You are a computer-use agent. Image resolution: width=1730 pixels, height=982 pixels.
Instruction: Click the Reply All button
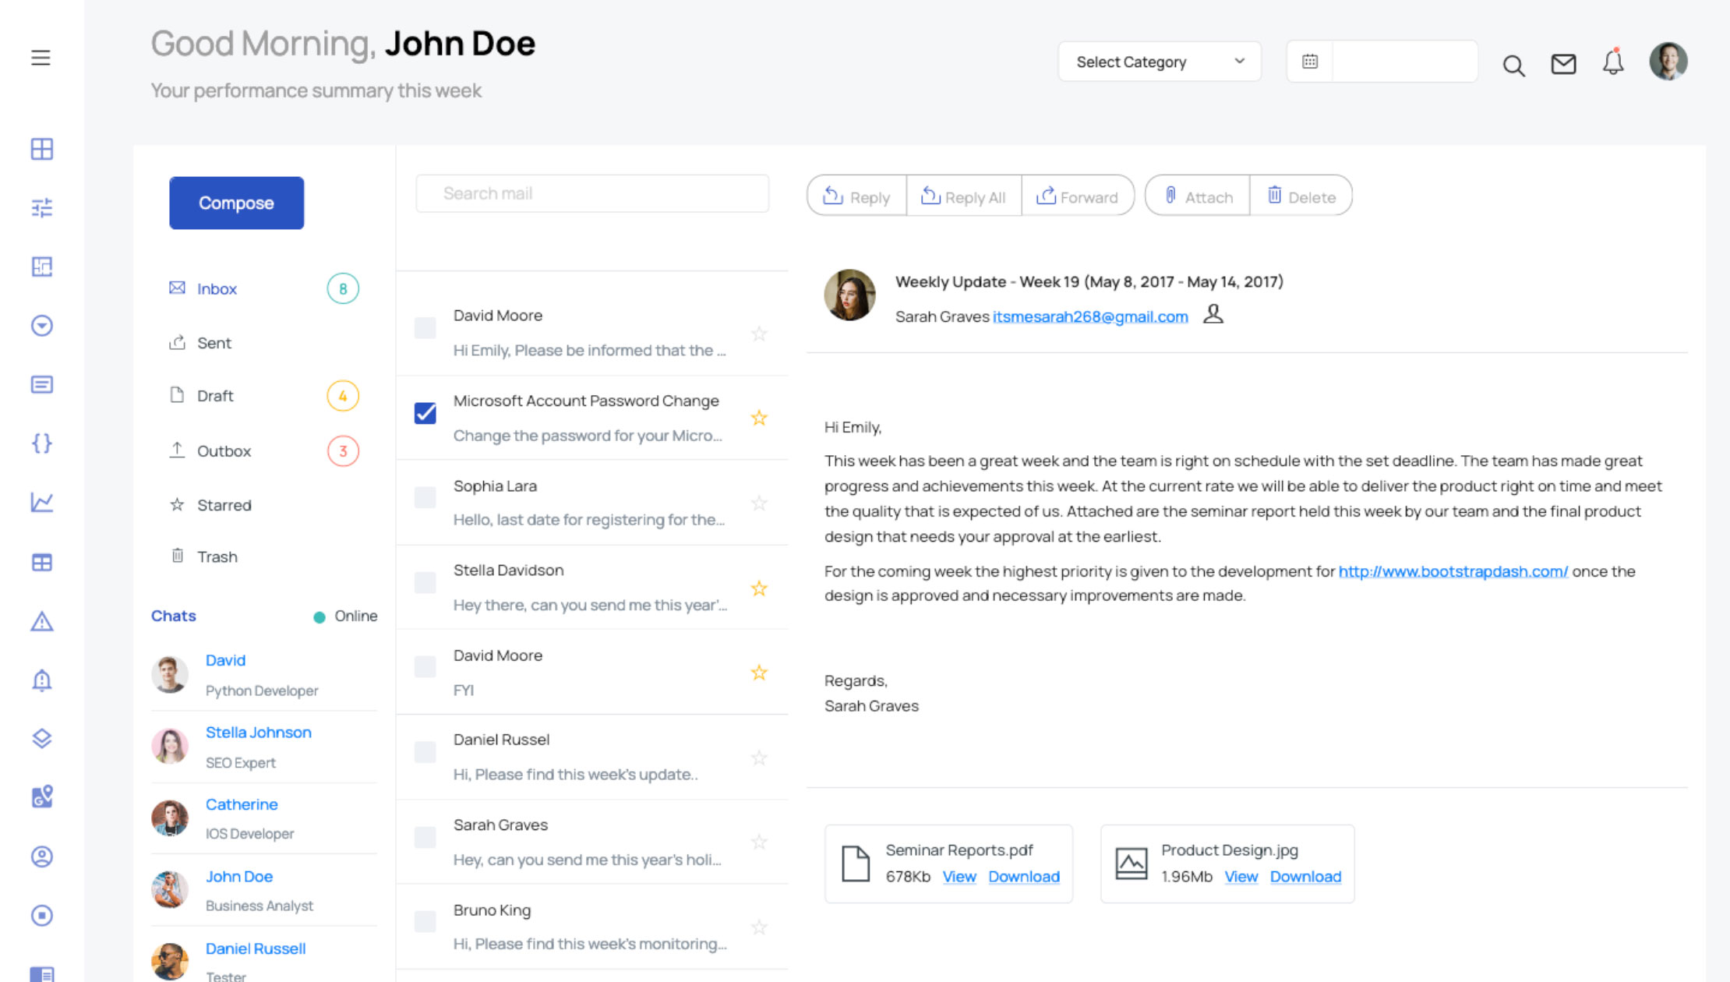(964, 196)
